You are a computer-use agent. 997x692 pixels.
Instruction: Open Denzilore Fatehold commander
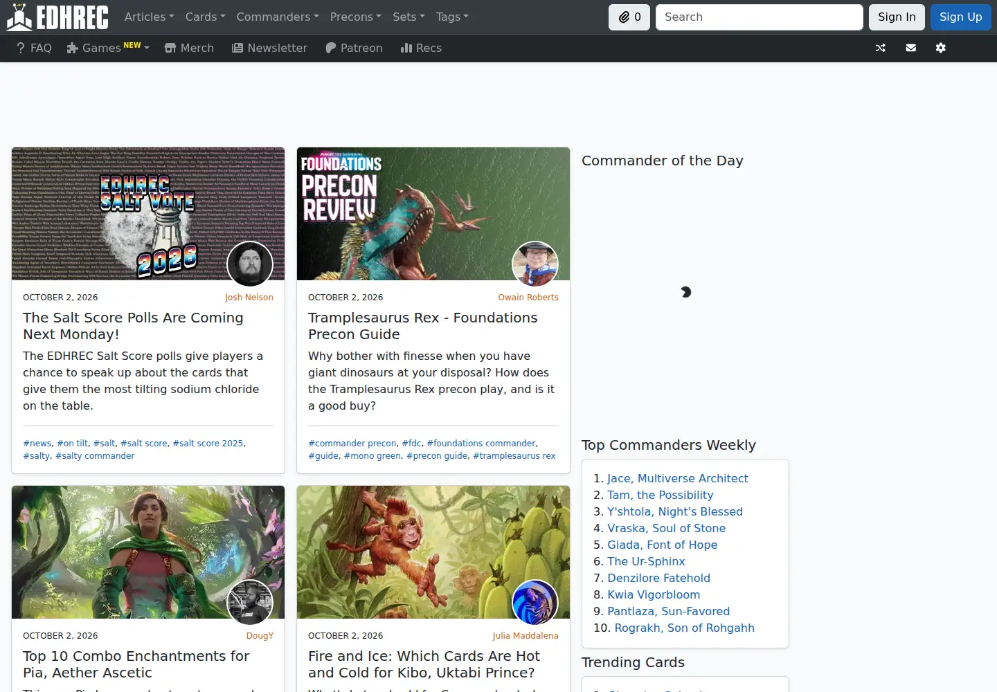tap(659, 578)
